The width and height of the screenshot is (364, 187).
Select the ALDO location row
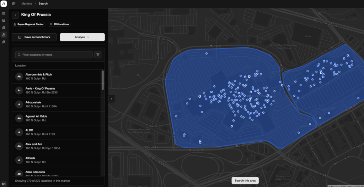pyautogui.click(x=57, y=132)
